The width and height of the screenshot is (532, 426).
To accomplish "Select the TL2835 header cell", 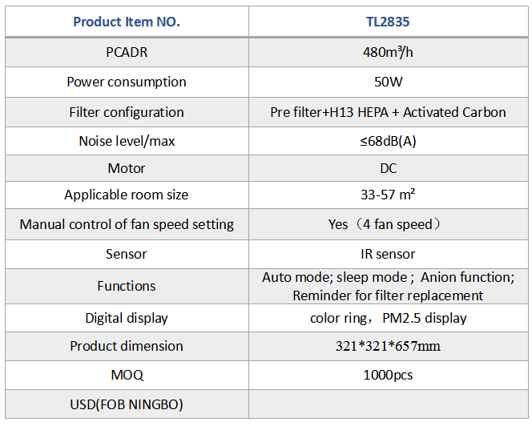I will (388, 22).
